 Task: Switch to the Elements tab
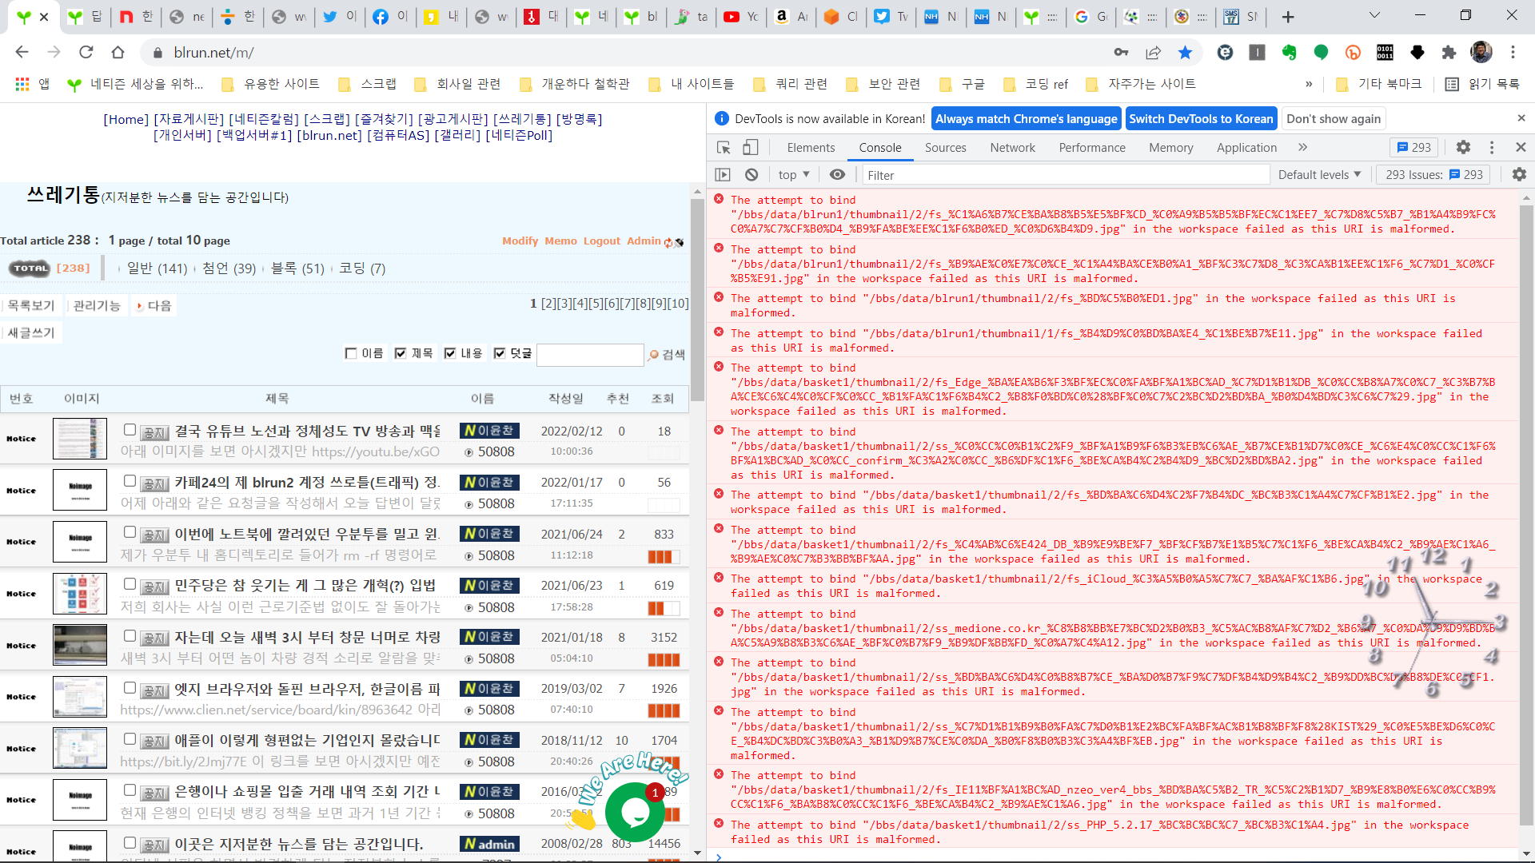click(811, 148)
